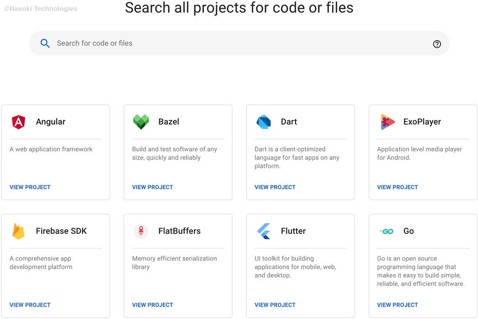This screenshot has height=319, width=478.
Task: Open the help question mark icon
Action: 437,44
